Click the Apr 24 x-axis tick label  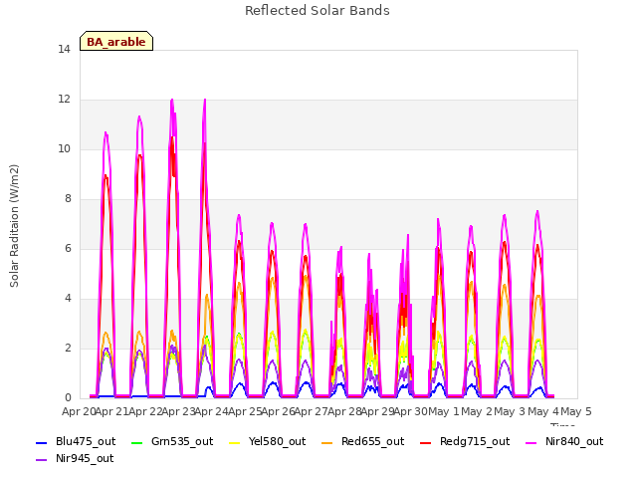pos(211,411)
